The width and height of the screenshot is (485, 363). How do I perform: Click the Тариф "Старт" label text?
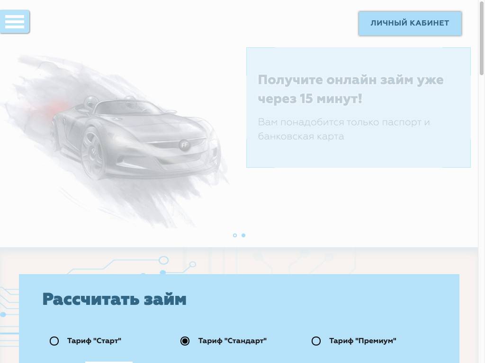tap(94, 341)
